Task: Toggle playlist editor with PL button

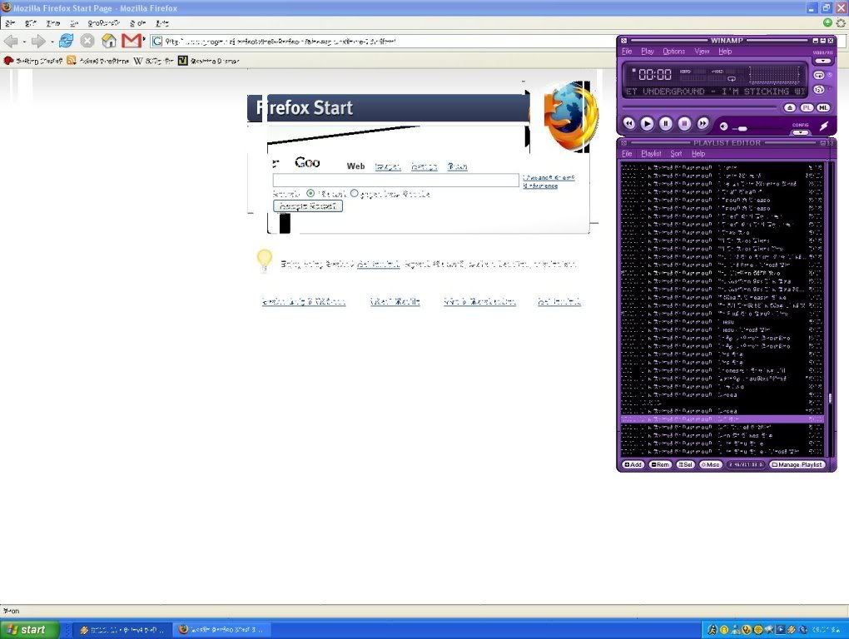Action: (x=807, y=108)
